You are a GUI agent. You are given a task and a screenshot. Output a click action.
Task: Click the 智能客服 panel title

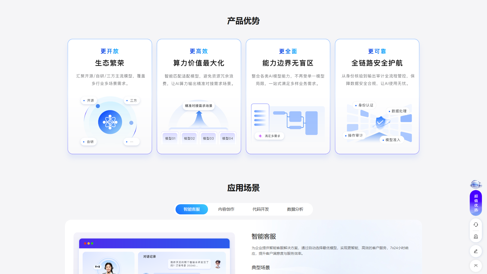tap(264, 236)
